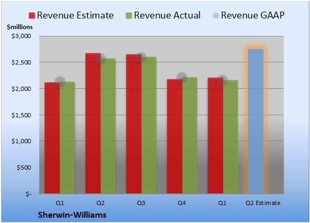Click the '$-' zero axis value
The width and height of the screenshot is (310, 223).
click(x=28, y=194)
